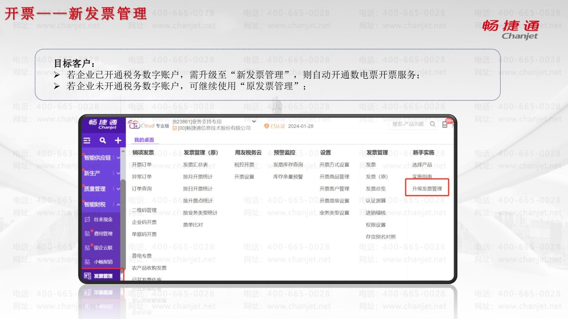Click the sidebar vertical scrollbar thumb
Screen dimensions: 568x319
point(123,225)
